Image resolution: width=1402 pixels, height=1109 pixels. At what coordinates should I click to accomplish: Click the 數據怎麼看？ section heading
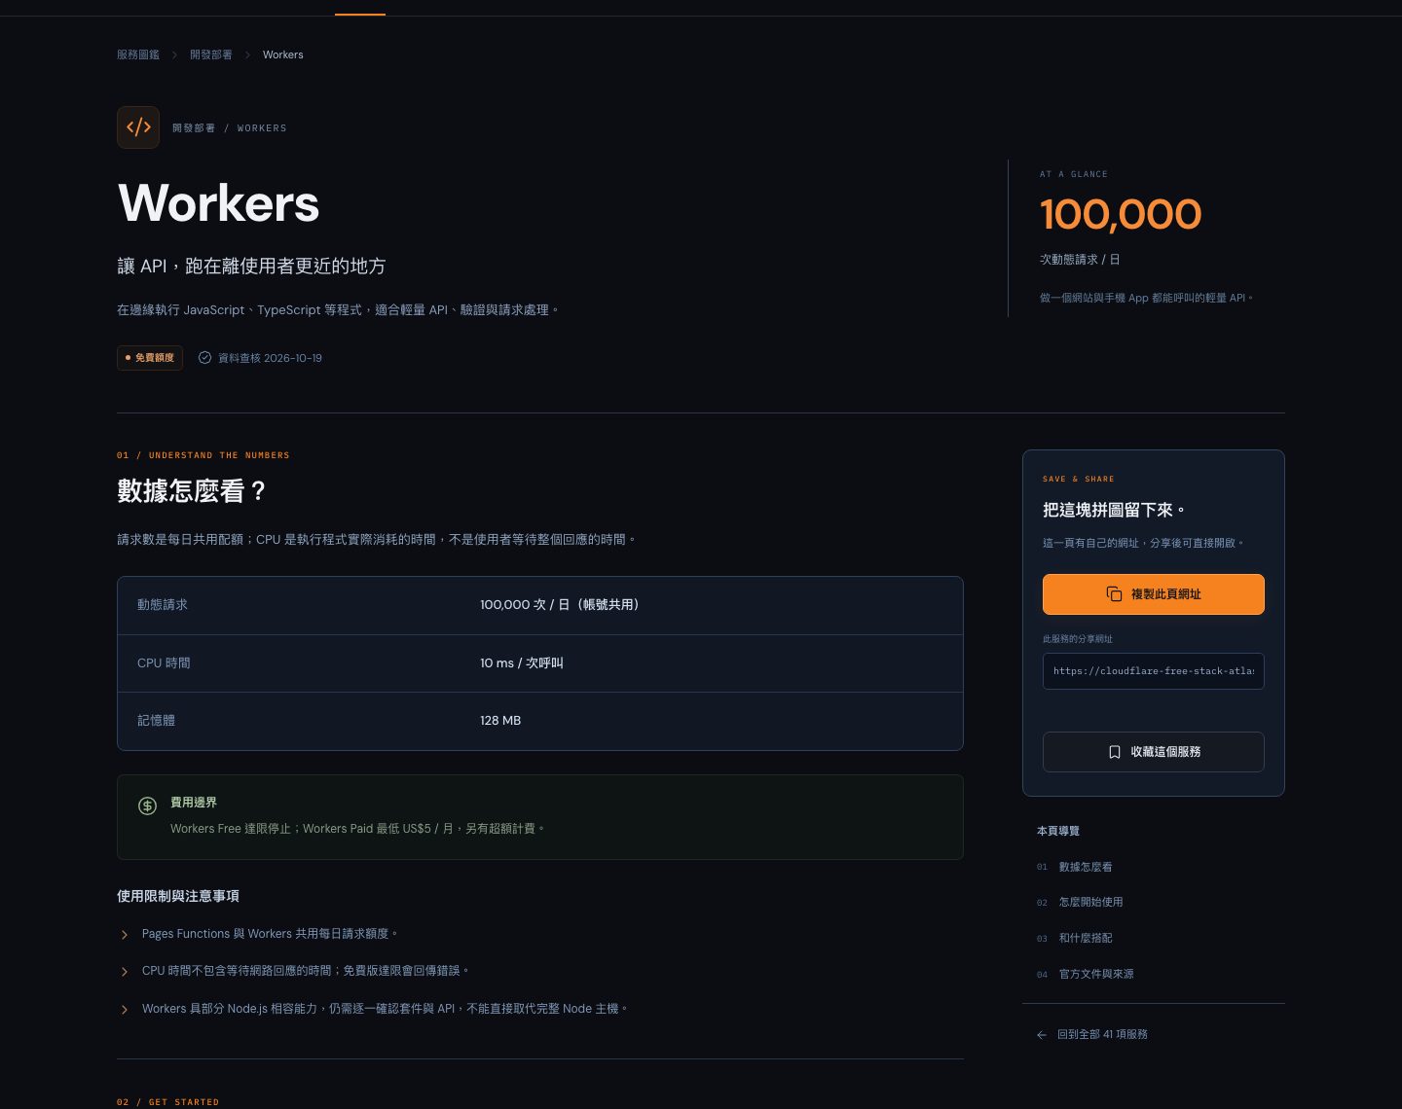point(192,491)
